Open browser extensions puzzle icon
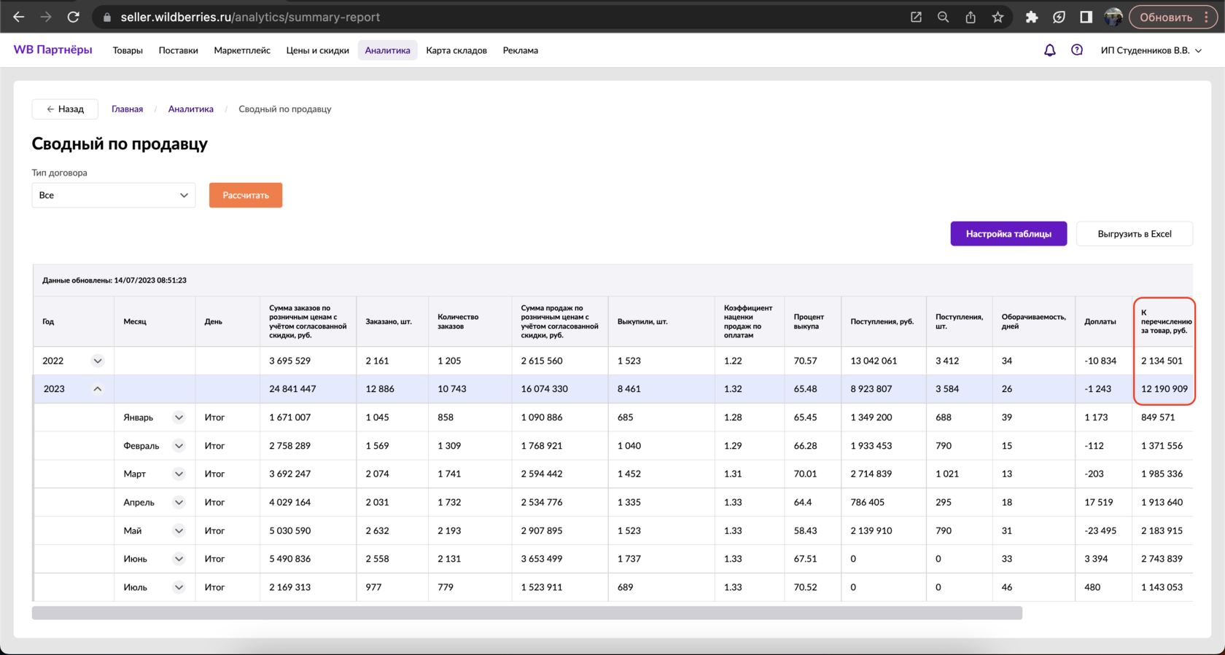Viewport: 1225px width, 655px height. click(1031, 17)
